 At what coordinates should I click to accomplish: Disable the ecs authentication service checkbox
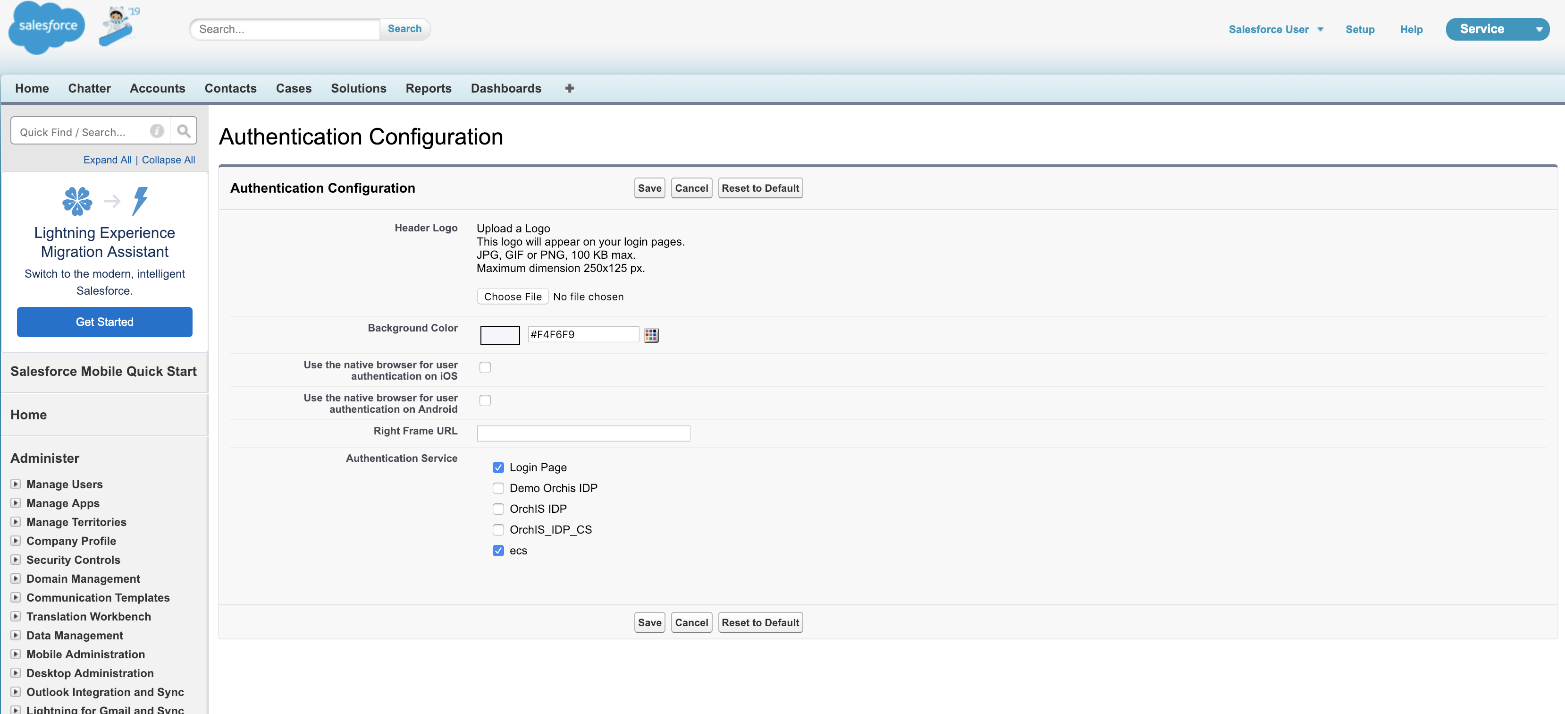[498, 550]
